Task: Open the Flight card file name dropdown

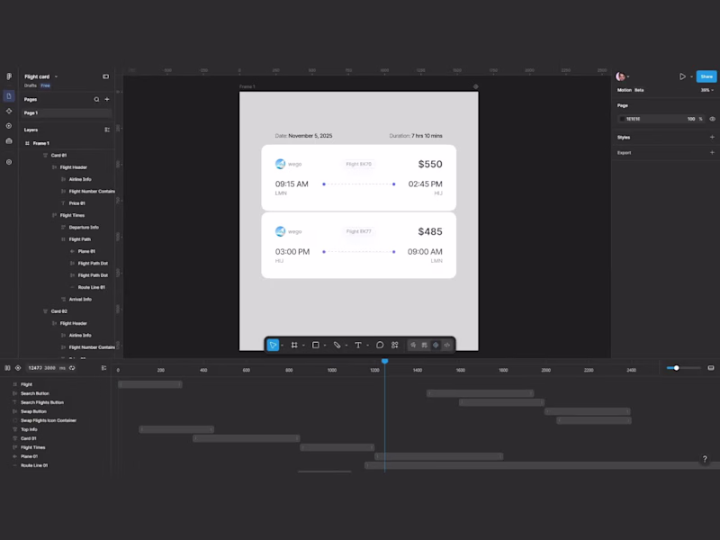Action: [x=56, y=76]
